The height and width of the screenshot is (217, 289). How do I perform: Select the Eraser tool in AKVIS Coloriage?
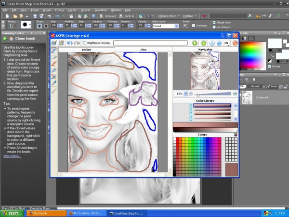[x=54, y=57]
